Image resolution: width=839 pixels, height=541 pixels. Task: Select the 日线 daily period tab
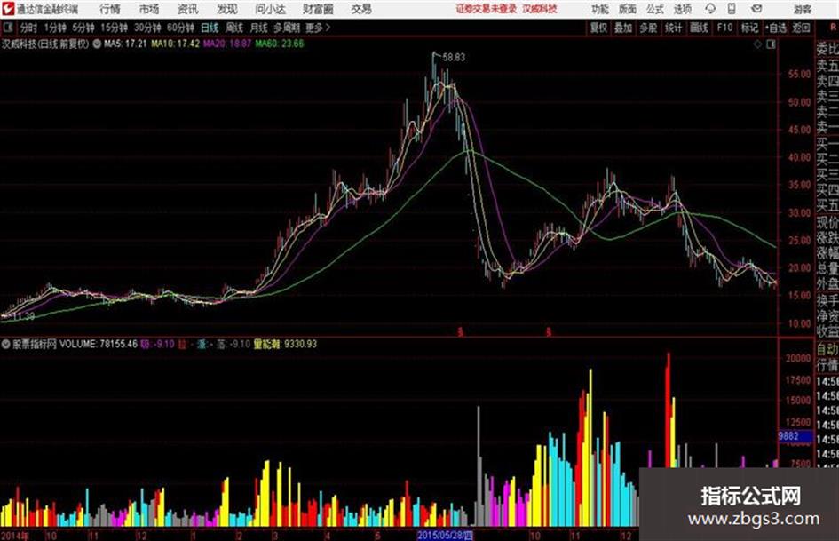[210, 28]
